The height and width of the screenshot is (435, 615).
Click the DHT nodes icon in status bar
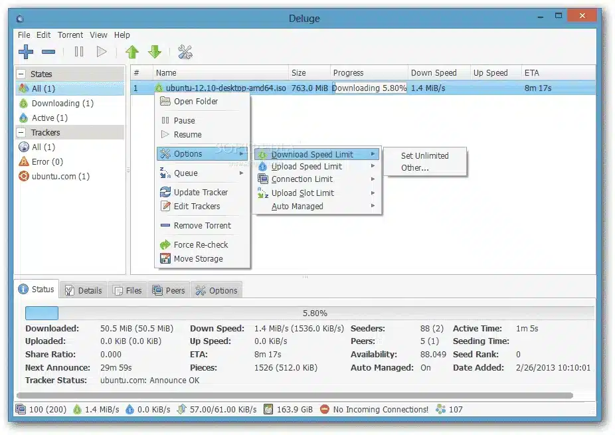coord(441,409)
